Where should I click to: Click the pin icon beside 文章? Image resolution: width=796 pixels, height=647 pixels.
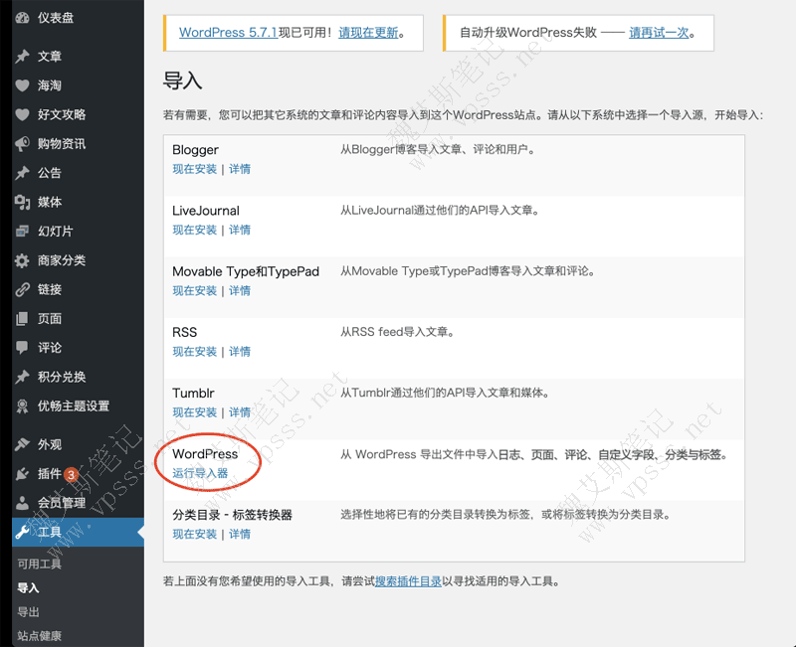pyautogui.click(x=22, y=56)
